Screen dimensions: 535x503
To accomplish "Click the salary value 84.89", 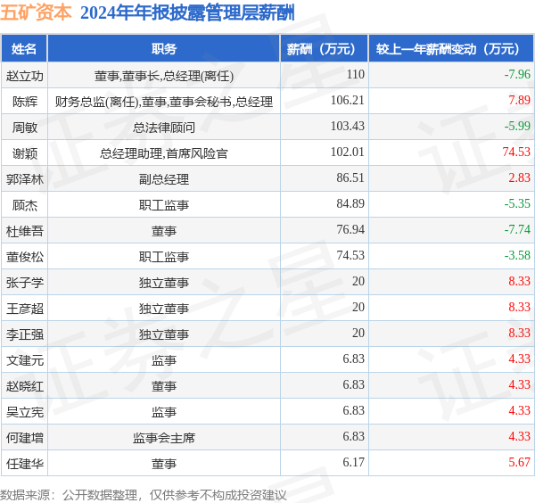I will [350, 203].
